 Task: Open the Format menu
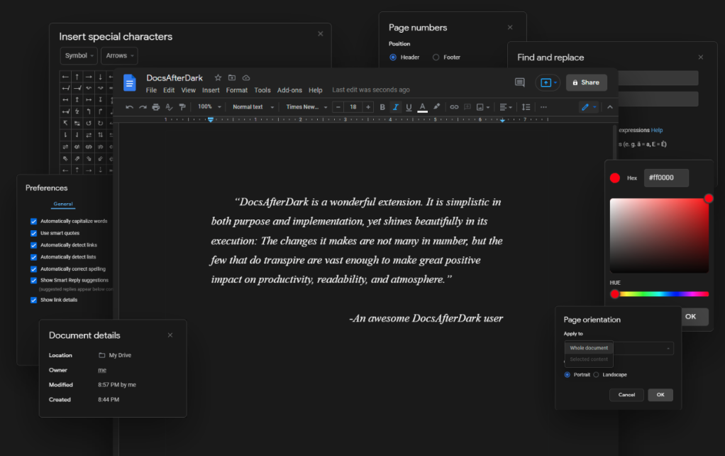pyautogui.click(x=237, y=90)
